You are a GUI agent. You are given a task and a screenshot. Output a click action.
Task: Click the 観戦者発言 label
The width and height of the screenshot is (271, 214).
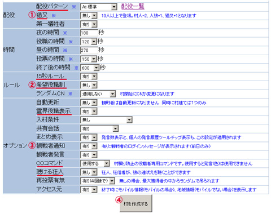coord(50,154)
